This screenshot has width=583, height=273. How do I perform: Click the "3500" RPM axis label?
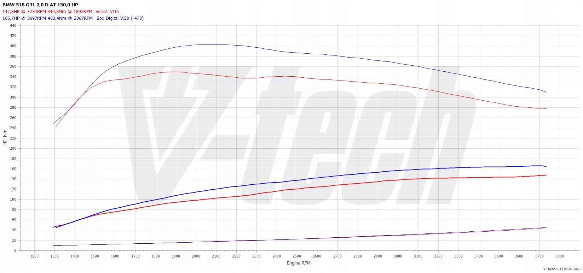click(x=499, y=256)
